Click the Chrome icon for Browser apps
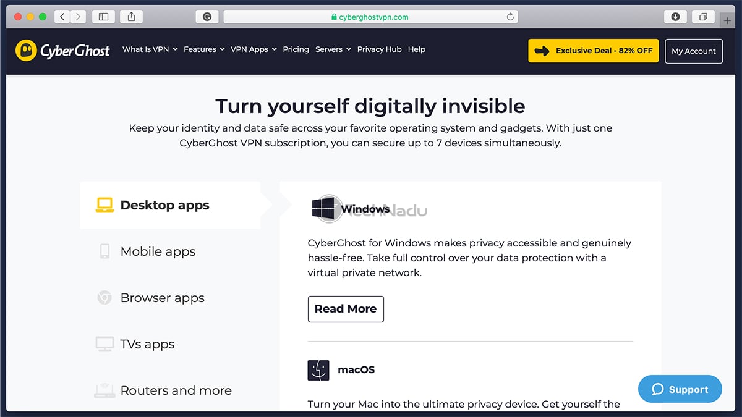 (104, 298)
